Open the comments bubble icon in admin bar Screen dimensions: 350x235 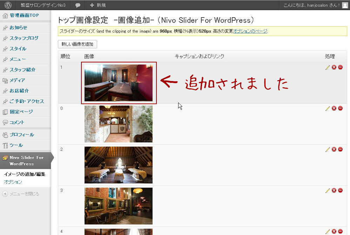[78, 5]
